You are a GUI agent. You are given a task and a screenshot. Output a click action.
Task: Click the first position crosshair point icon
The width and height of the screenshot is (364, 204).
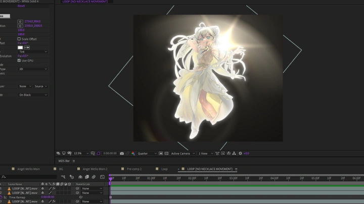20,22
